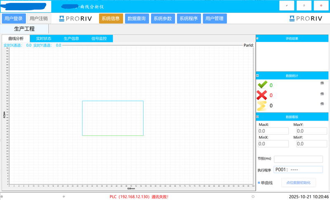
Task: Open the 数据查询 page
Action: click(x=137, y=19)
